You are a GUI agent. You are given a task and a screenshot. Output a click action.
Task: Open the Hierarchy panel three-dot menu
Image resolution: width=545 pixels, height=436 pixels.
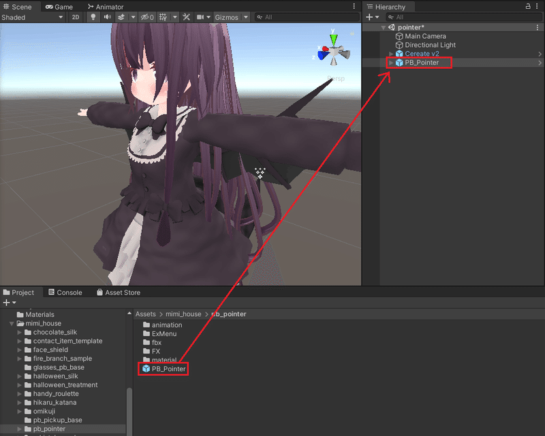point(538,6)
